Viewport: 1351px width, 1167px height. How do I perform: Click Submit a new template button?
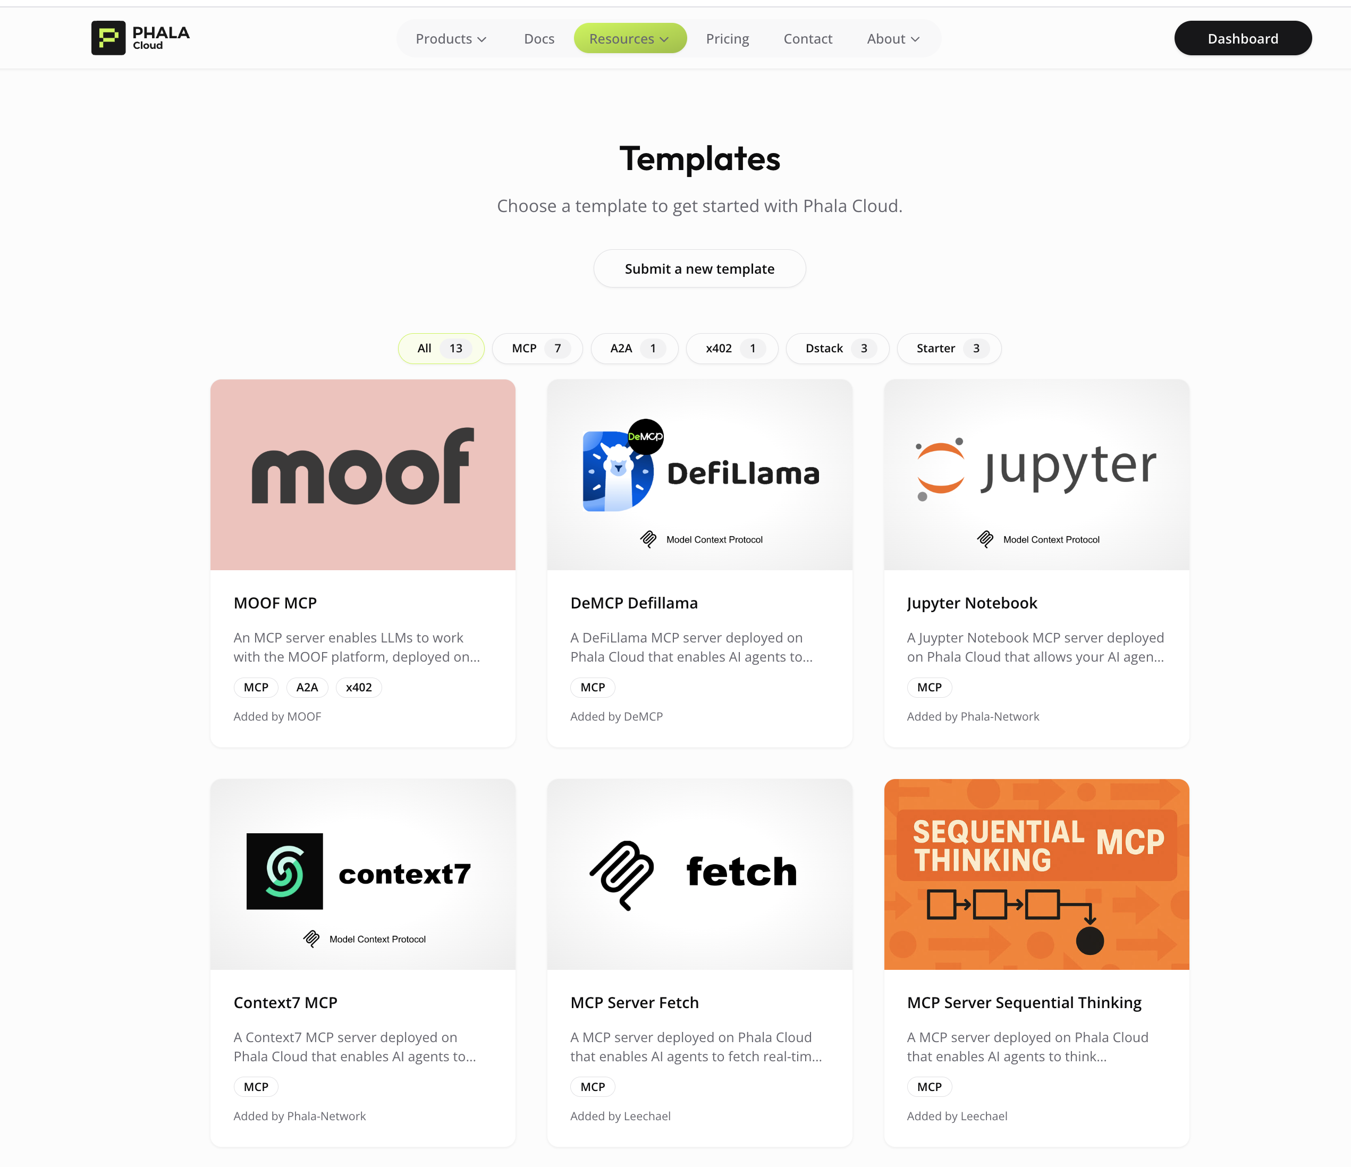coord(699,268)
